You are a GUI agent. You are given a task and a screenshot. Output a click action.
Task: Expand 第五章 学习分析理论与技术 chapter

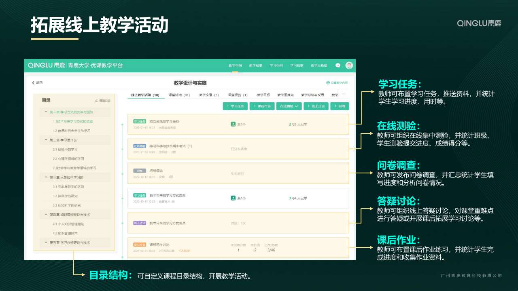[x=46, y=242]
